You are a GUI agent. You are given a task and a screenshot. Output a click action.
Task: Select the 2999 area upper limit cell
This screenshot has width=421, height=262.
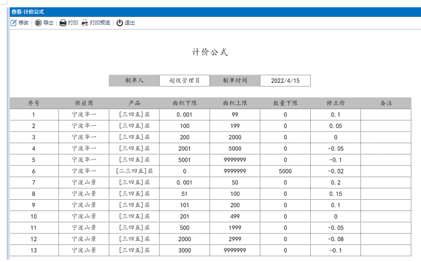(235, 239)
